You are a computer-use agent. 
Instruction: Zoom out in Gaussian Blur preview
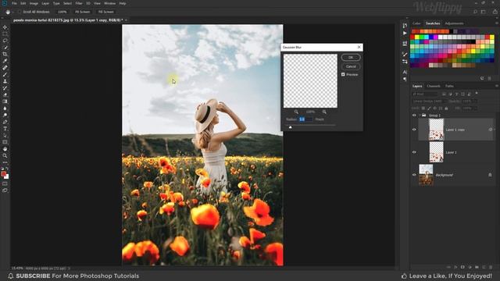click(x=296, y=112)
